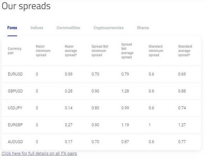
Task: Click the Razor average spread header
Action: click(71, 51)
